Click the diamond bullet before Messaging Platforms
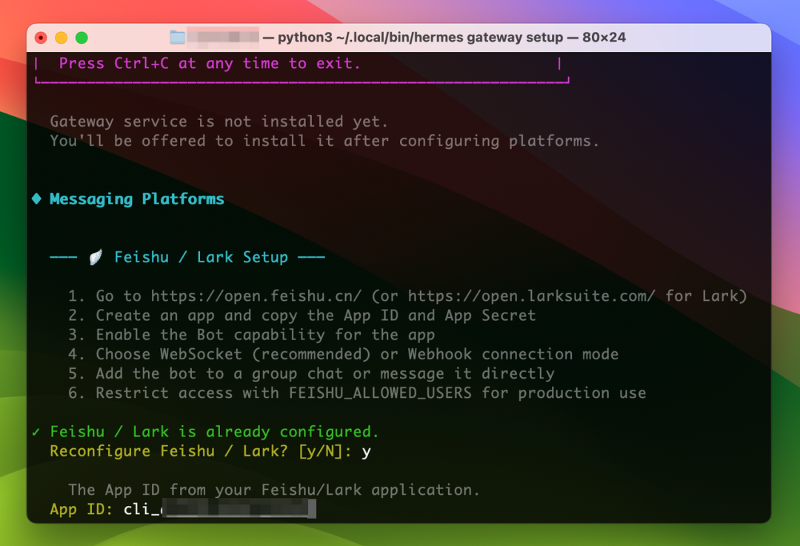 pyautogui.click(x=36, y=199)
